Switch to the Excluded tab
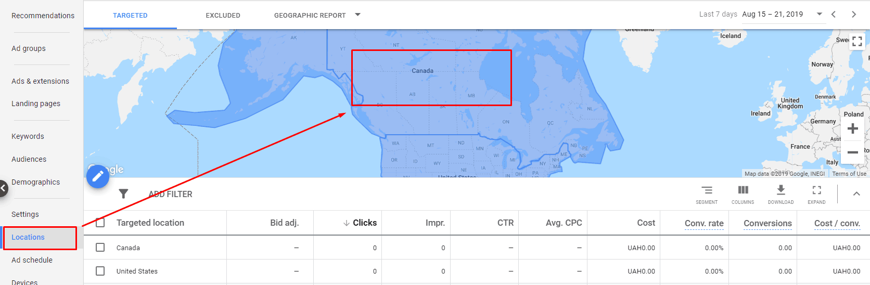The height and width of the screenshot is (285, 870). tap(223, 15)
